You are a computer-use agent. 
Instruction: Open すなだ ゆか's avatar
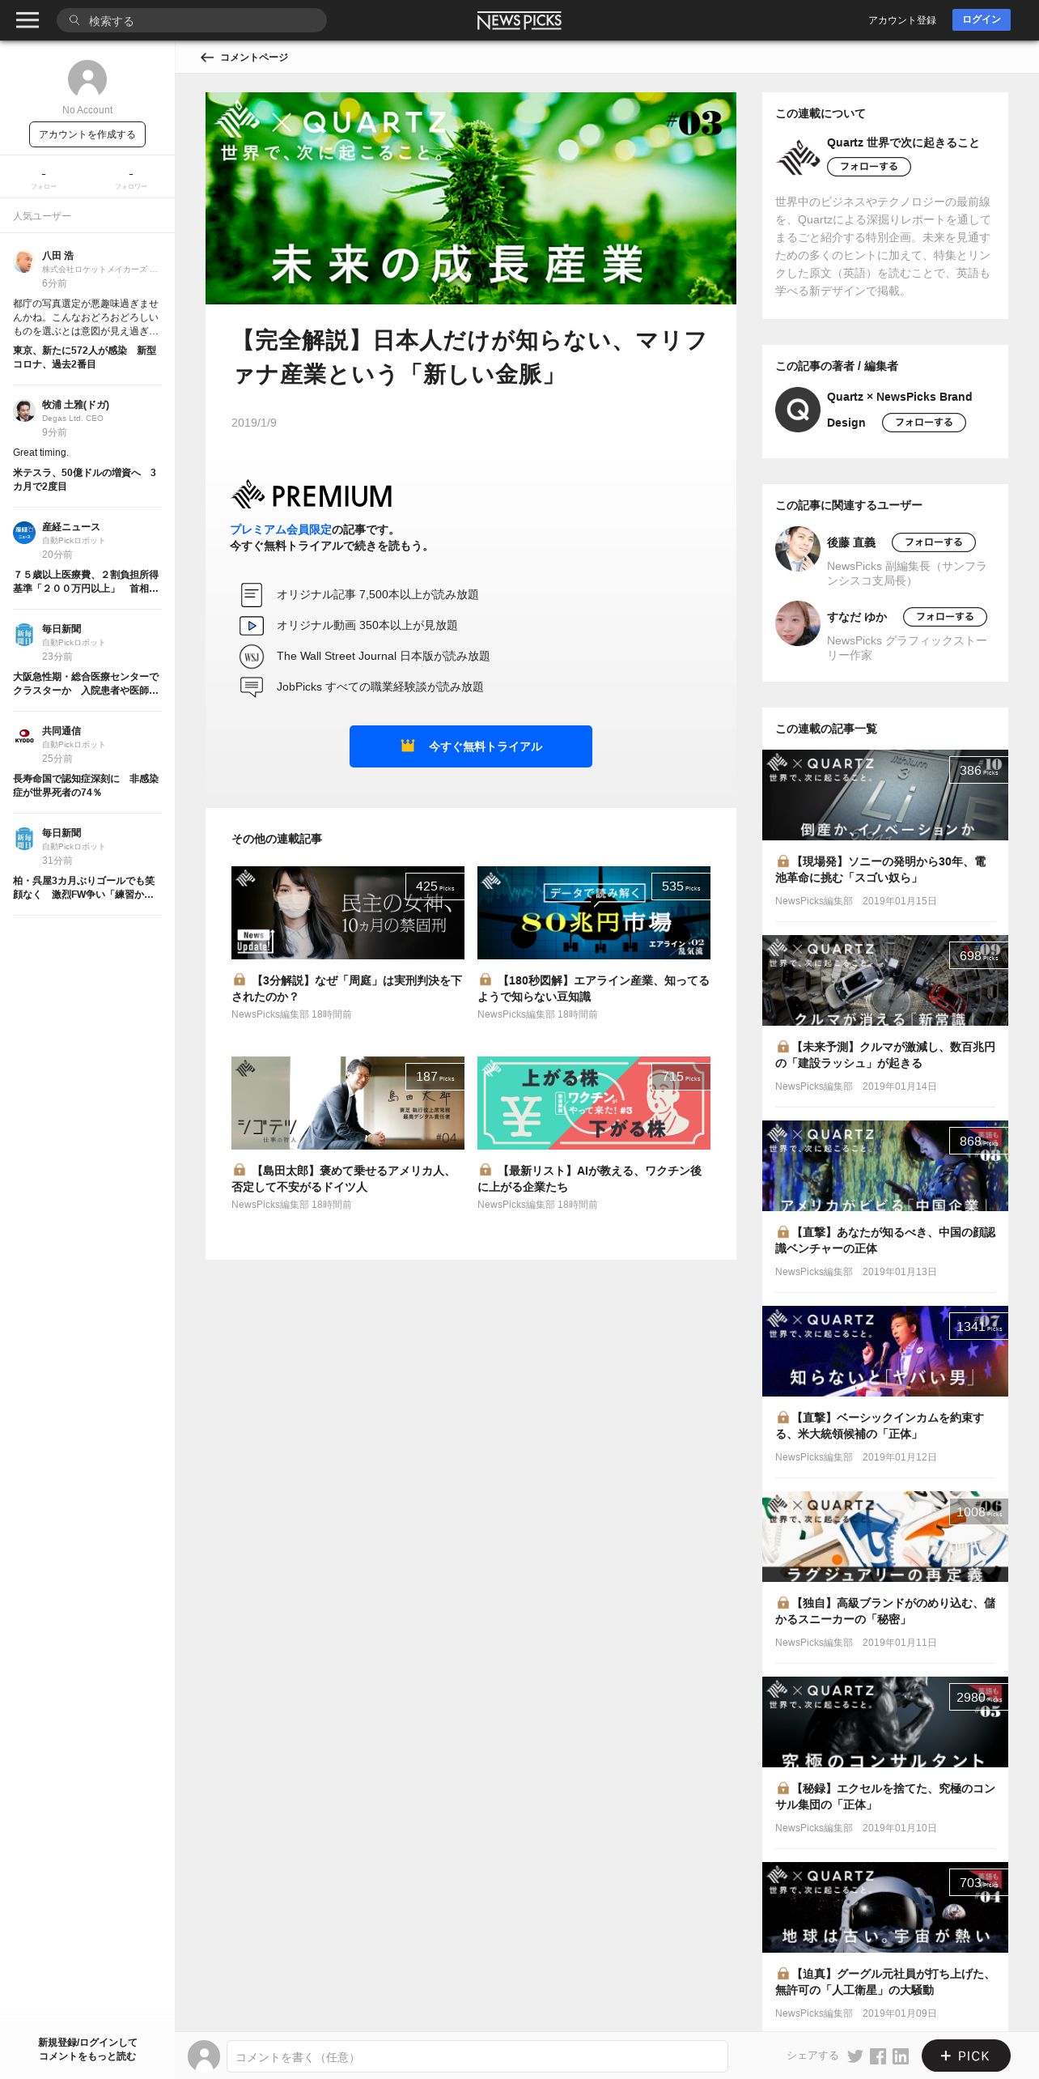point(798,623)
